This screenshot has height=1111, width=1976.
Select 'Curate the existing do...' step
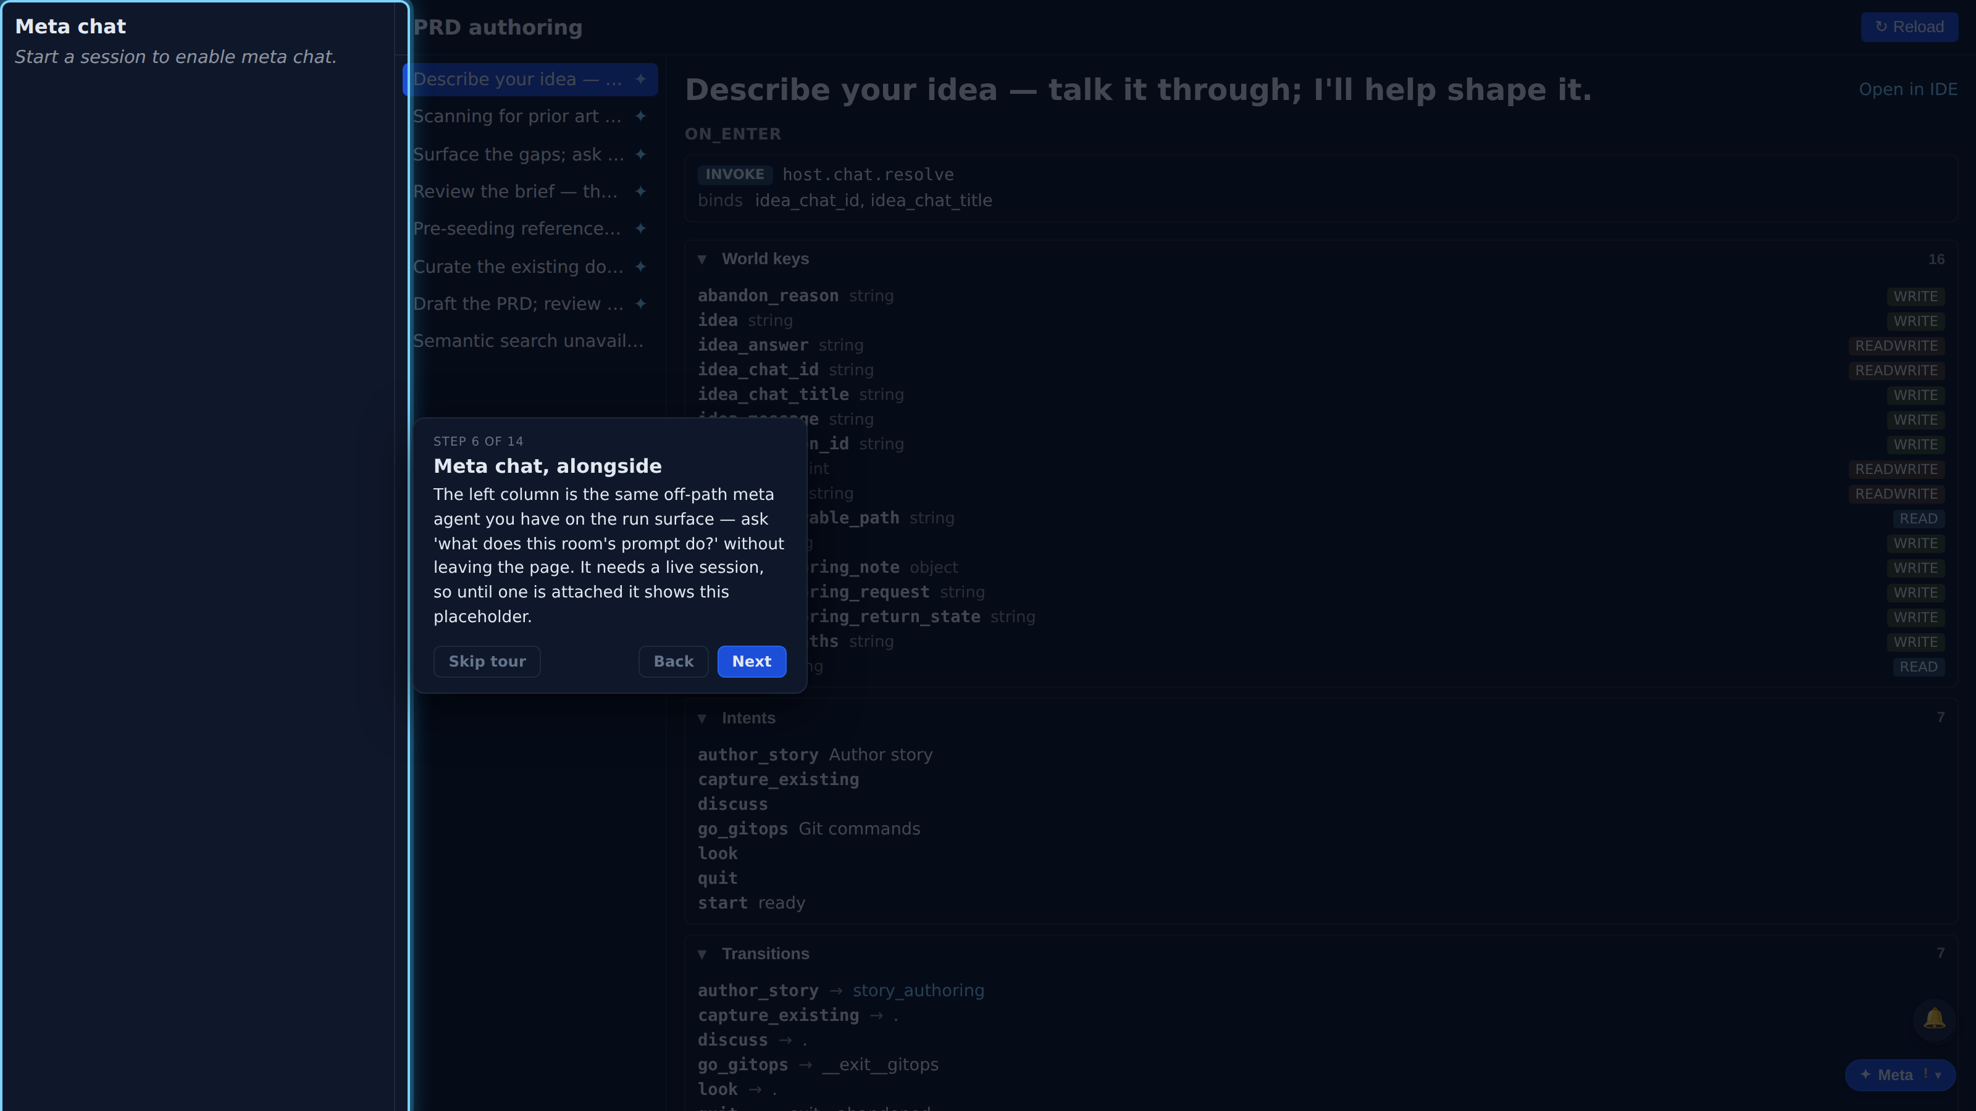530,266
